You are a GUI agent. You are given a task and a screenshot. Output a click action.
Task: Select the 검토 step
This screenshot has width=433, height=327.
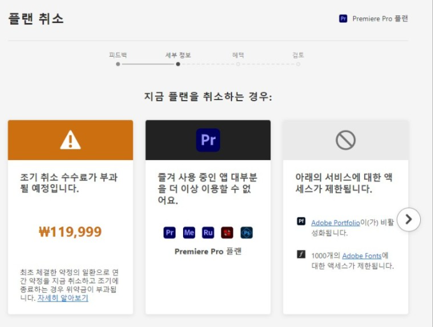coord(298,55)
